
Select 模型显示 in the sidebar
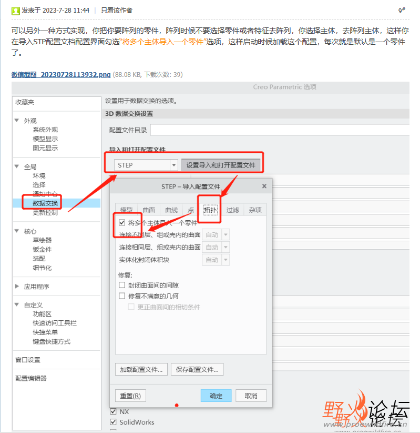(x=45, y=139)
